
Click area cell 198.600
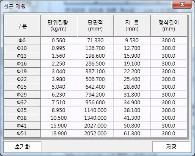pyautogui.click(x=95, y=56)
